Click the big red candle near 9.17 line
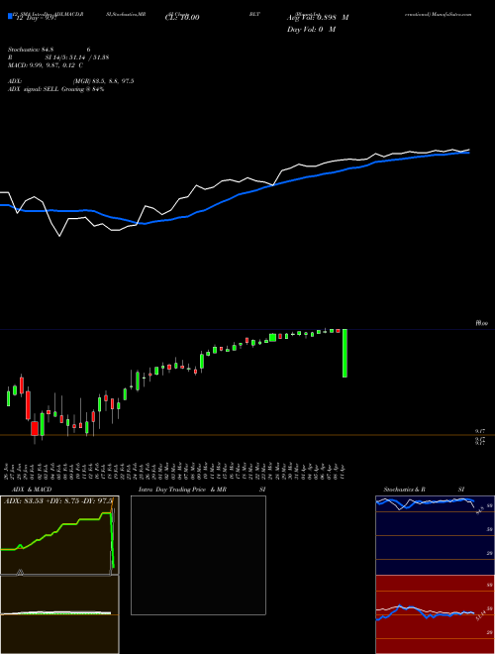Screen dimensions: 495x654 [x=35, y=429]
